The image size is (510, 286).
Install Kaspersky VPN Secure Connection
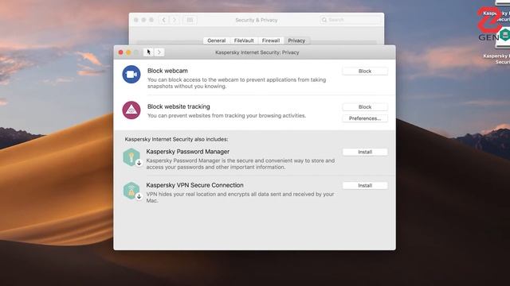tap(365, 185)
